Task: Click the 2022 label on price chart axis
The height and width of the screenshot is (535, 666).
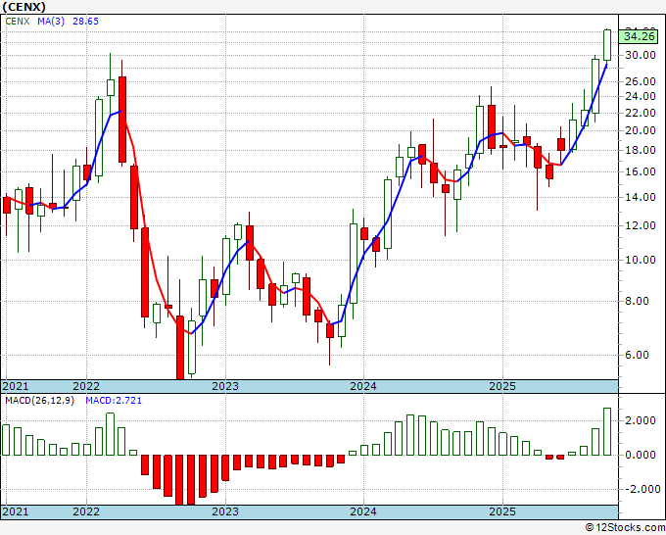Action: click(x=86, y=386)
